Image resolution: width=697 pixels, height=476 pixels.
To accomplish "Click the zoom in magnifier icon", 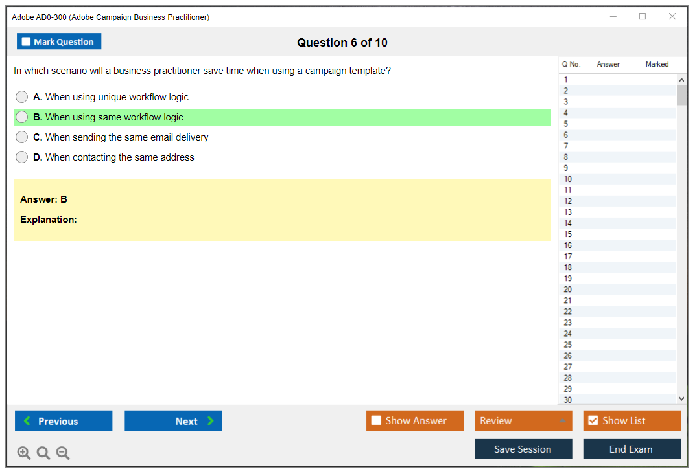I will click(24, 453).
